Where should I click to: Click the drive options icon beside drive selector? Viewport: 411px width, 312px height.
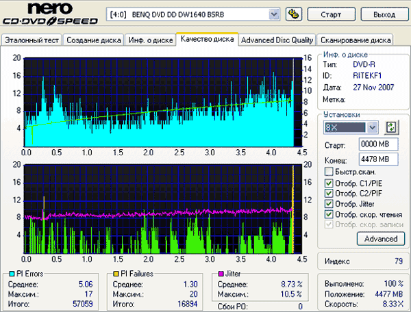[x=294, y=14]
